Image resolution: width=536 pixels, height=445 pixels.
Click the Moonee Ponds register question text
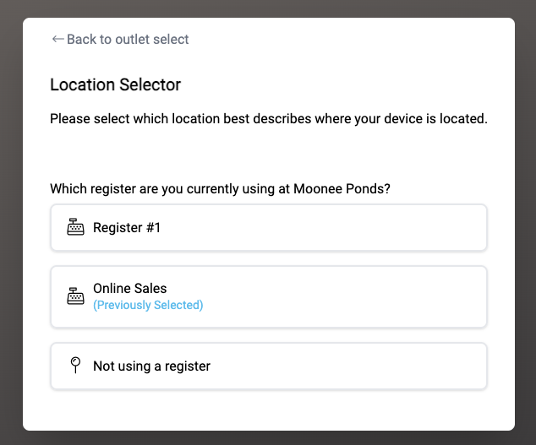click(x=220, y=189)
